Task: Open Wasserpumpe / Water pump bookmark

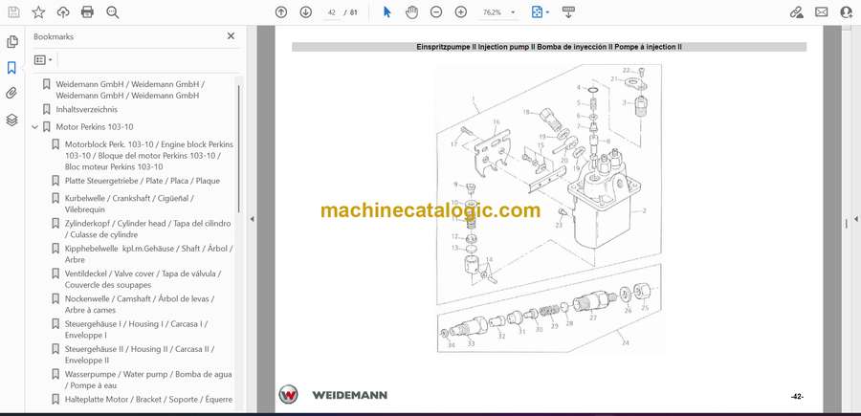Action: point(148,380)
